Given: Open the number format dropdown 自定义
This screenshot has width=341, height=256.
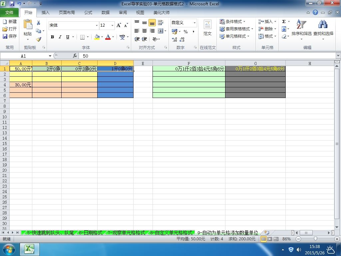Looking at the screenshot, I should pos(194,23).
